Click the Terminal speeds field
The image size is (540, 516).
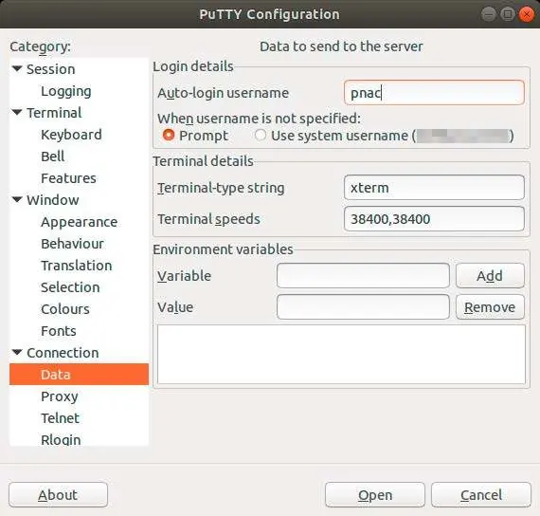[x=434, y=219]
